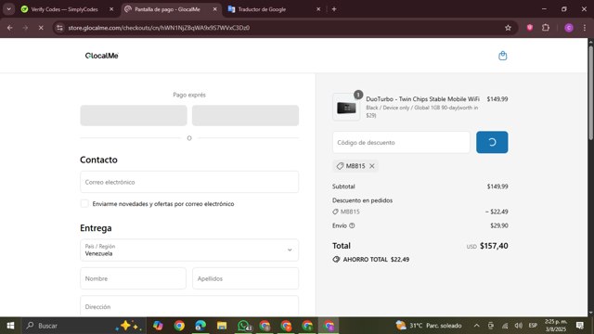Bookmark this page with the star

[x=508, y=28]
